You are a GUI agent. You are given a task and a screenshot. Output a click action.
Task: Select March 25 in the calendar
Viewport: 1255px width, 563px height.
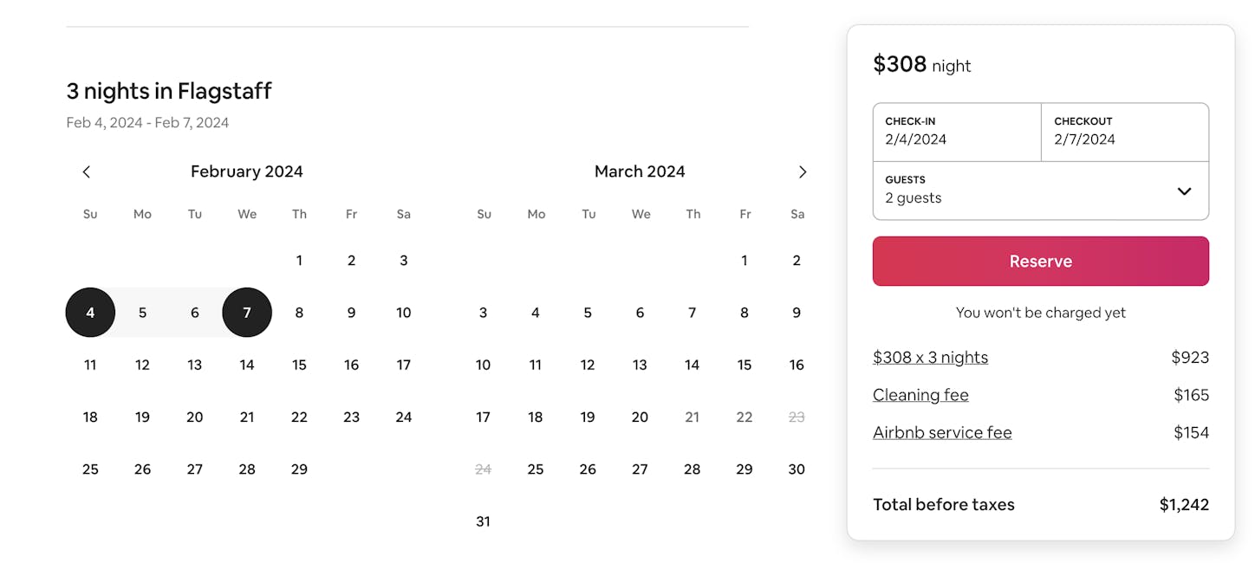[536, 469]
